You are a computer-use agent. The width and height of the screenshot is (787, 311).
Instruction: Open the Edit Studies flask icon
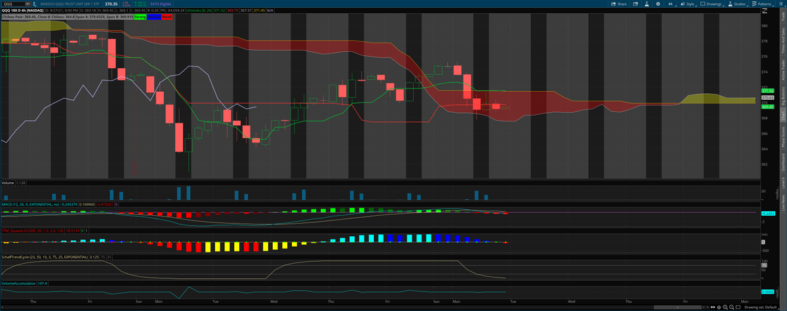pos(647,4)
